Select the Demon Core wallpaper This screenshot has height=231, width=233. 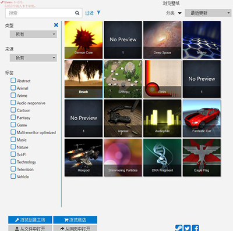pyautogui.click(x=83, y=39)
